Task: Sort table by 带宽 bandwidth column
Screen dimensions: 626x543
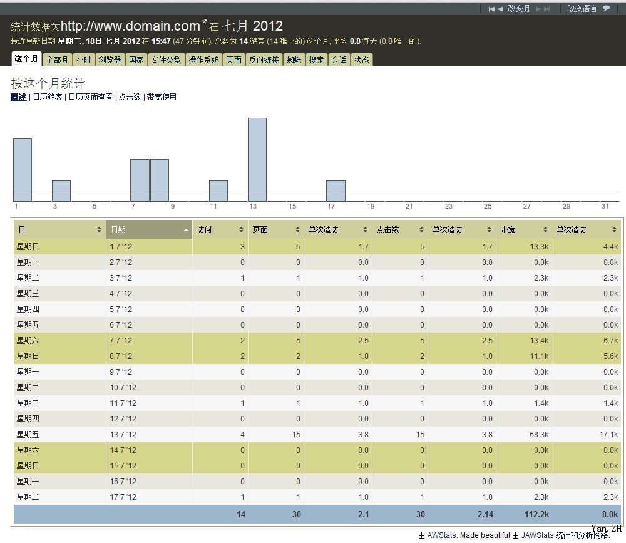Action: (x=524, y=230)
